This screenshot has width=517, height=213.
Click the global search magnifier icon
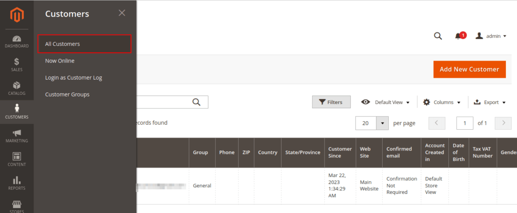(x=438, y=36)
